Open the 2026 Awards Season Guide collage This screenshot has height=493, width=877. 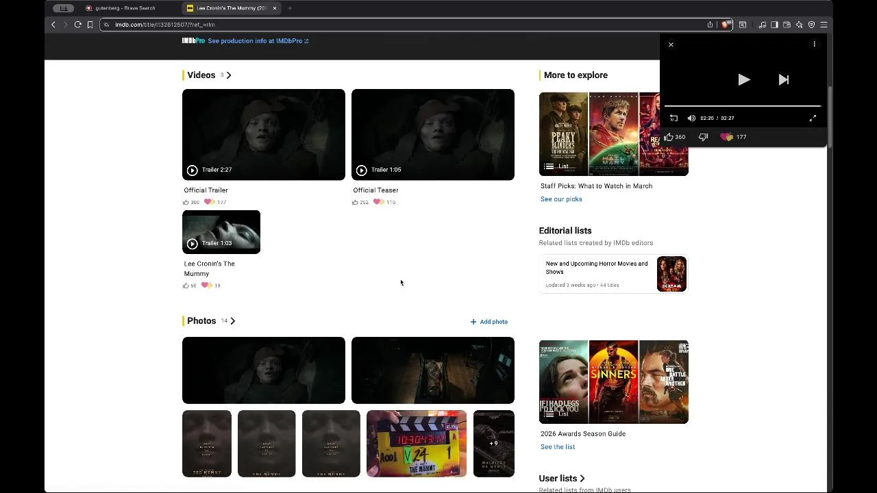[614, 382]
